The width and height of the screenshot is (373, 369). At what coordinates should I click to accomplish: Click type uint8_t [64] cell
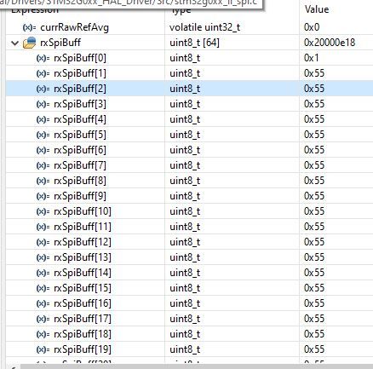click(x=194, y=43)
